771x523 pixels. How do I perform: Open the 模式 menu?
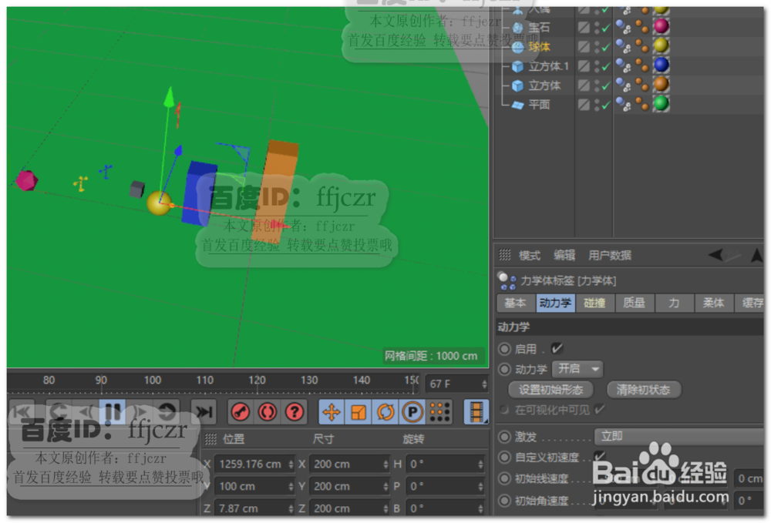(x=530, y=255)
